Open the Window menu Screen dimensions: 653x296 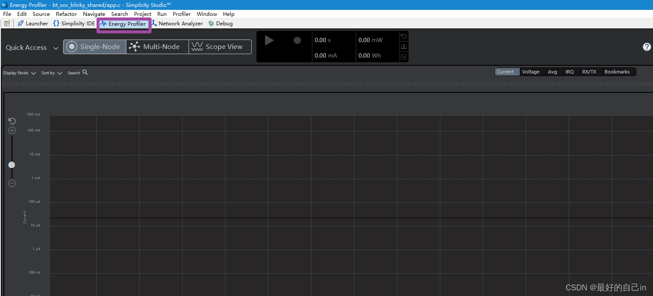click(207, 14)
